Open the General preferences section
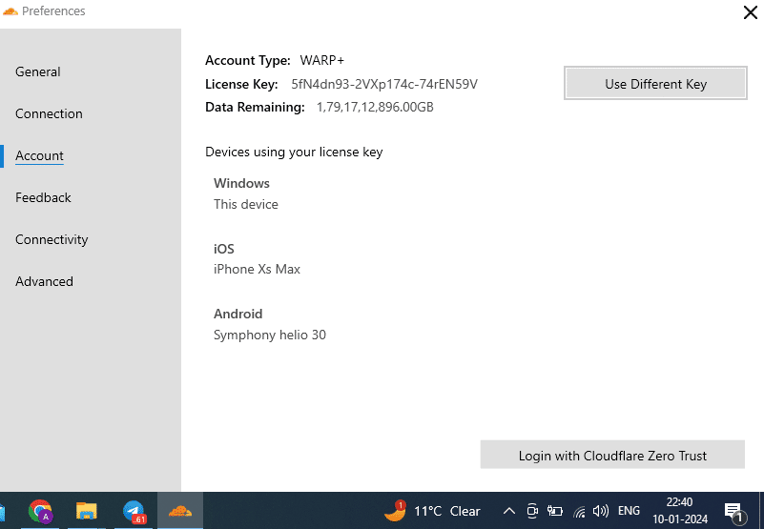Viewport: 764px width, 529px height. pyautogui.click(x=37, y=71)
